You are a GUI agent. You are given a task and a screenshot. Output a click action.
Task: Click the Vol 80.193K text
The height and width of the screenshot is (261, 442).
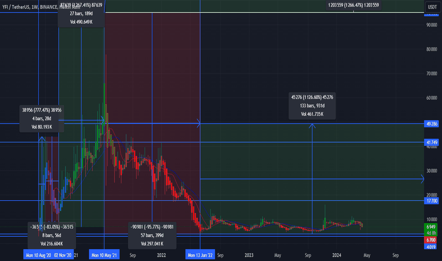tap(42, 127)
